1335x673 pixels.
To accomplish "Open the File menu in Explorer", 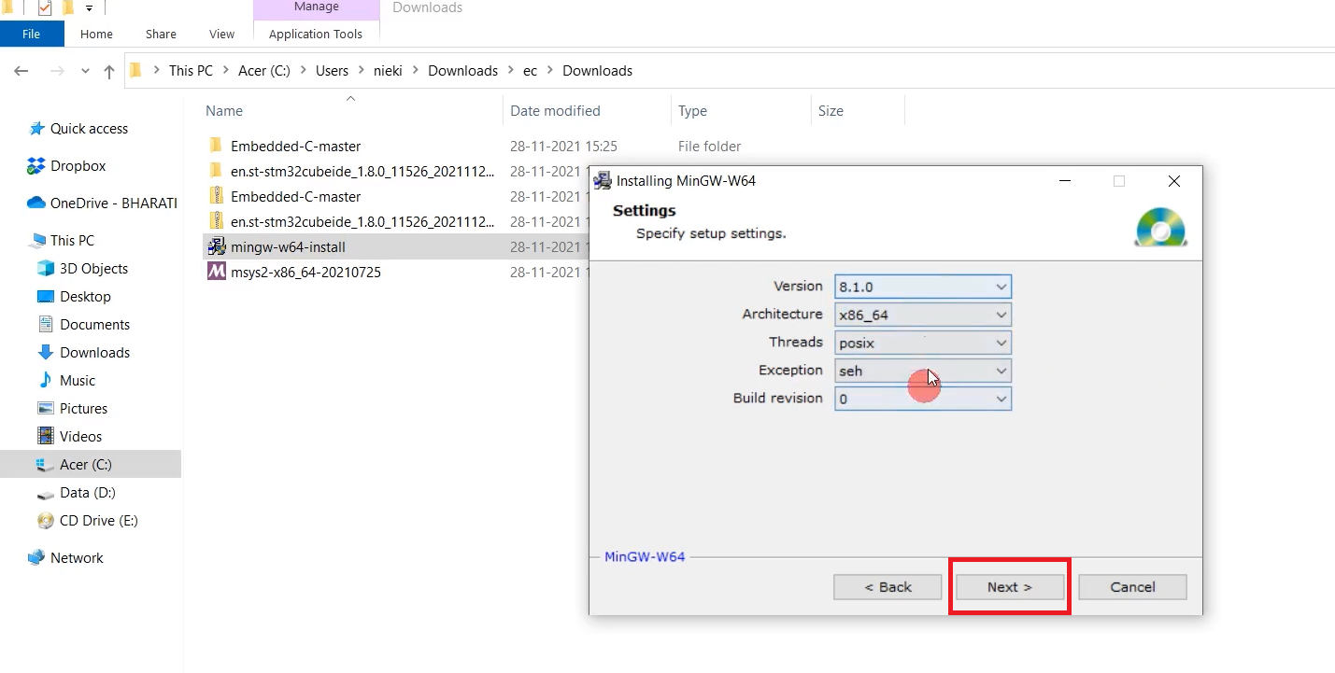I will pyautogui.click(x=31, y=34).
